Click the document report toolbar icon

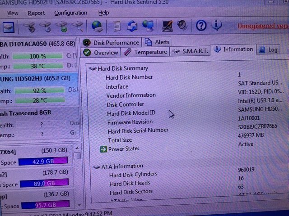[117, 26]
